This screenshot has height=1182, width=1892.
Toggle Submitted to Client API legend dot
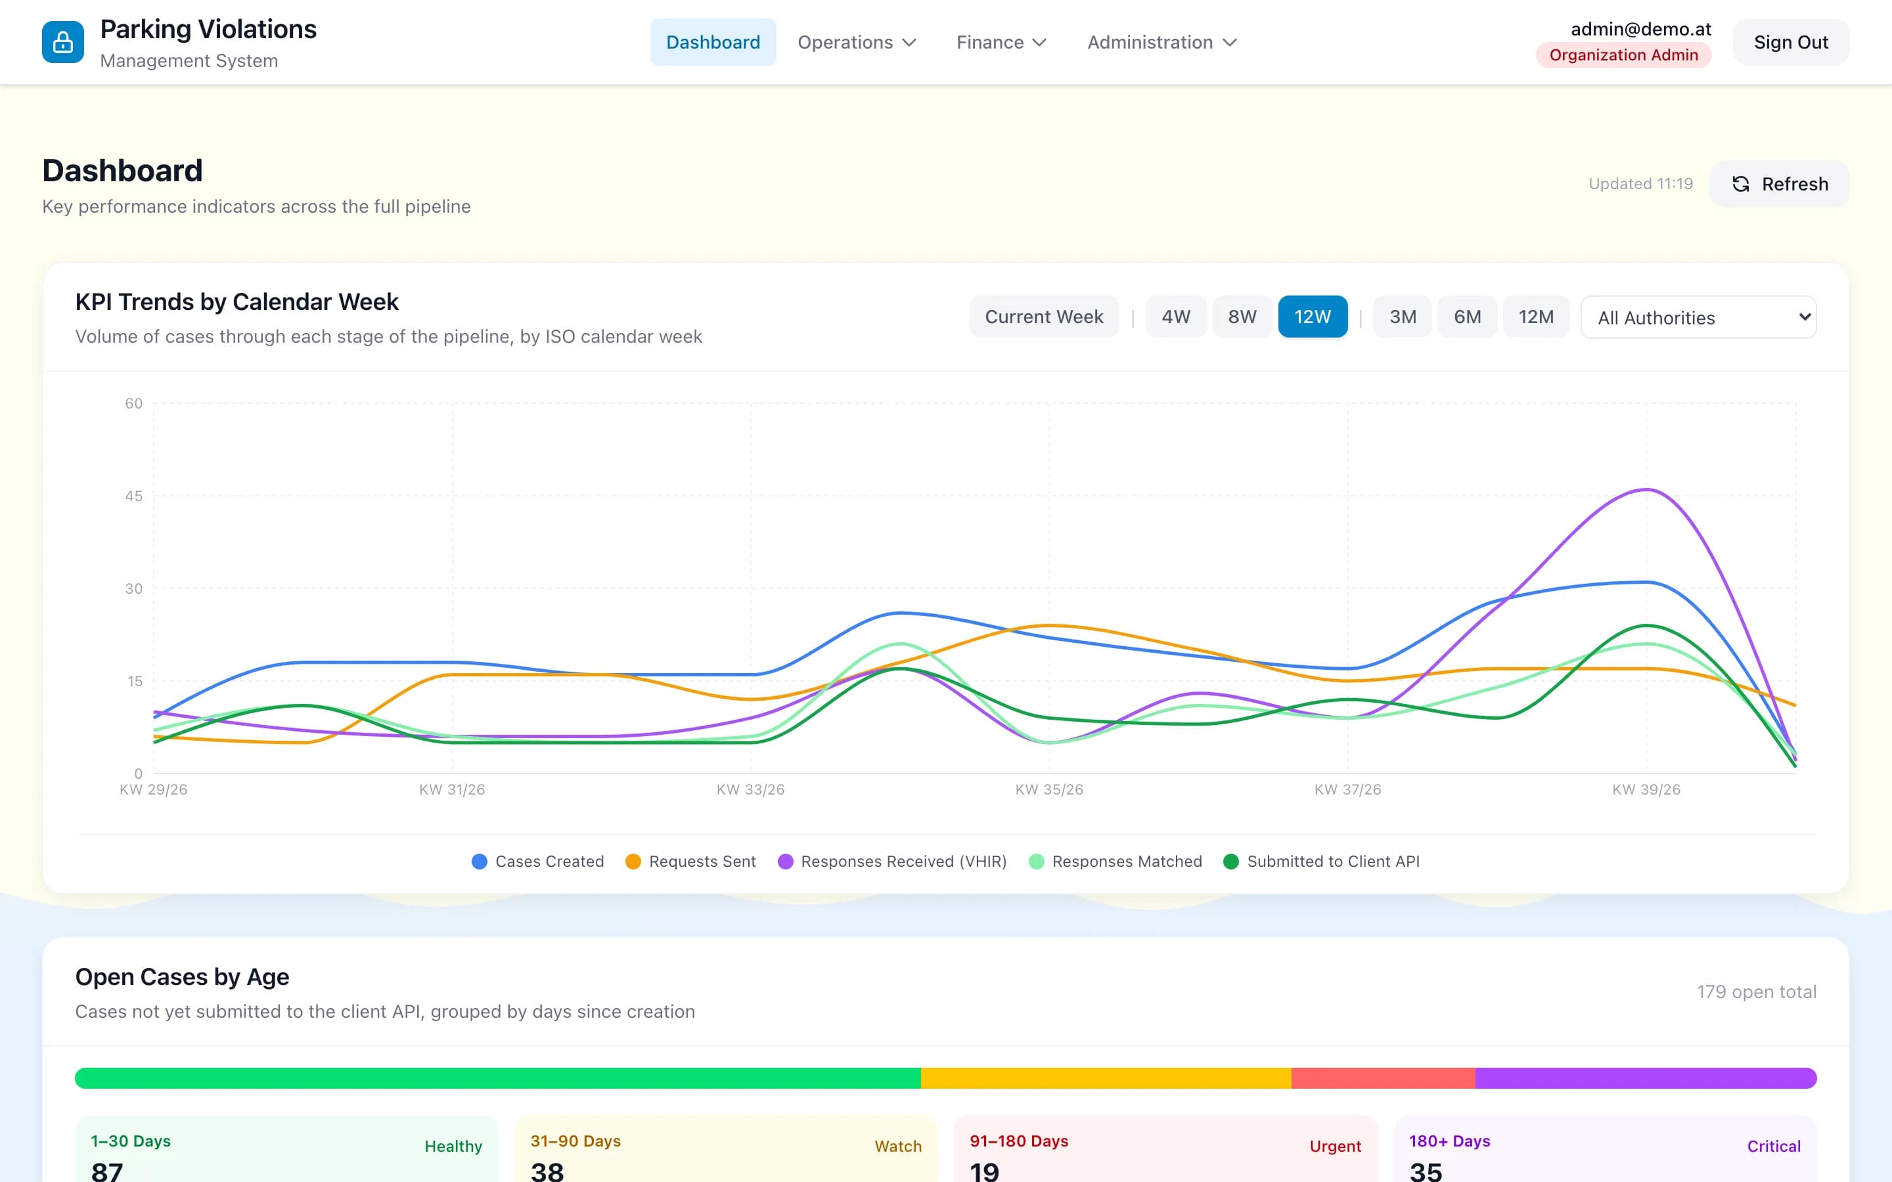coord(1231,862)
